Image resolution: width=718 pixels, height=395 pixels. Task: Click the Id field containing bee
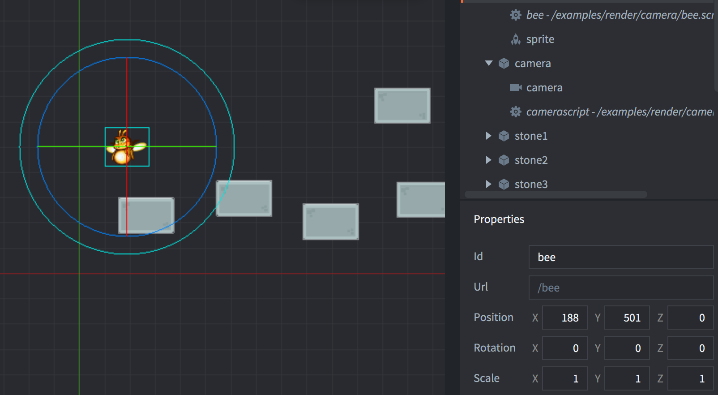[x=621, y=257]
